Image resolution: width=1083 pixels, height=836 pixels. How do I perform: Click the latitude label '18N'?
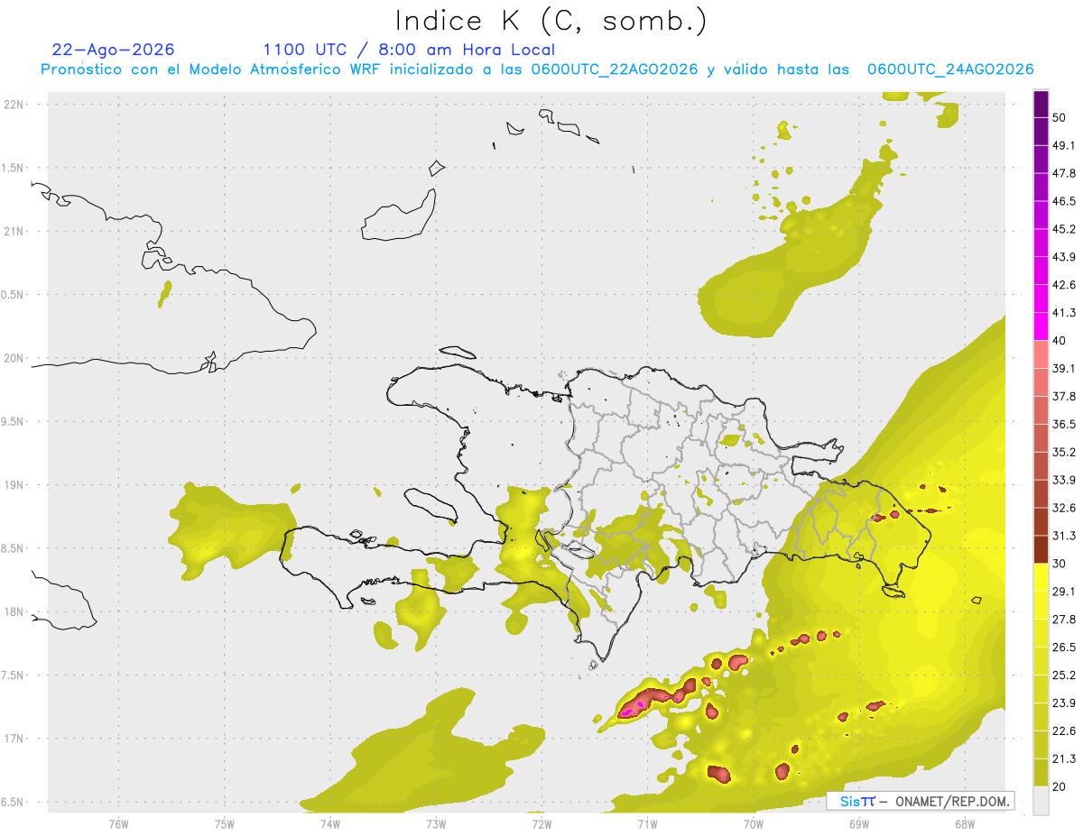click(x=15, y=612)
